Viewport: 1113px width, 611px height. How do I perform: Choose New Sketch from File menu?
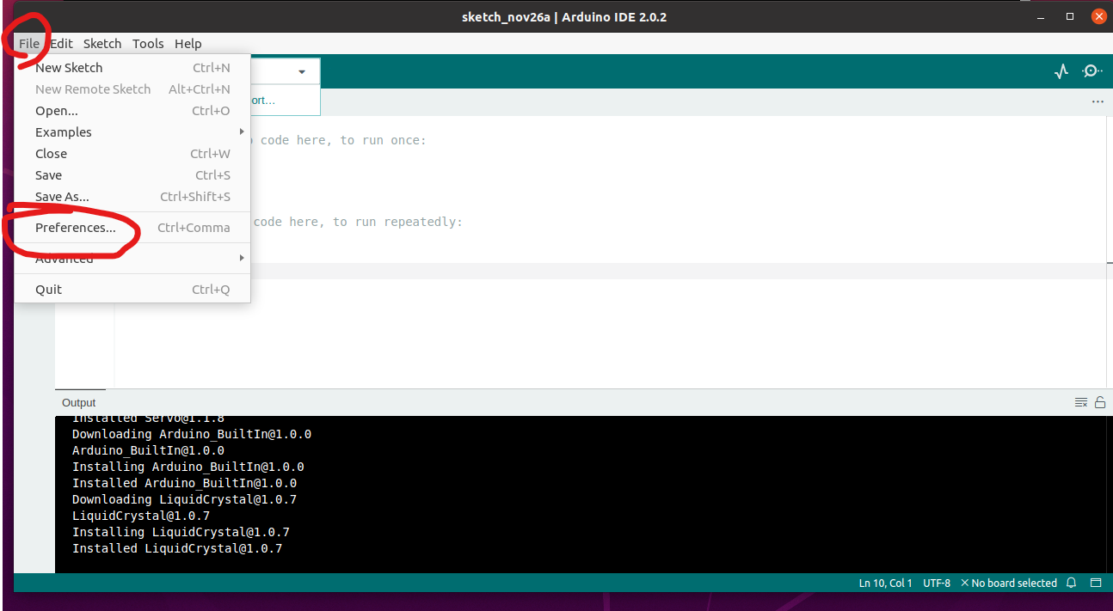pyautogui.click(x=132, y=68)
